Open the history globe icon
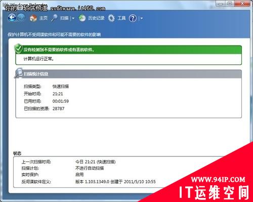The height and width of the screenshot is (202, 253). (82, 18)
